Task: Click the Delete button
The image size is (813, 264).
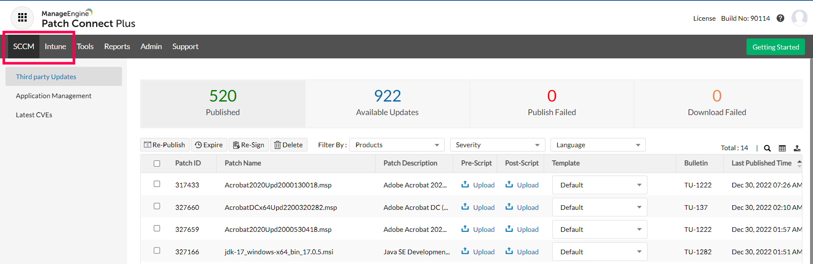Action: [289, 145]
